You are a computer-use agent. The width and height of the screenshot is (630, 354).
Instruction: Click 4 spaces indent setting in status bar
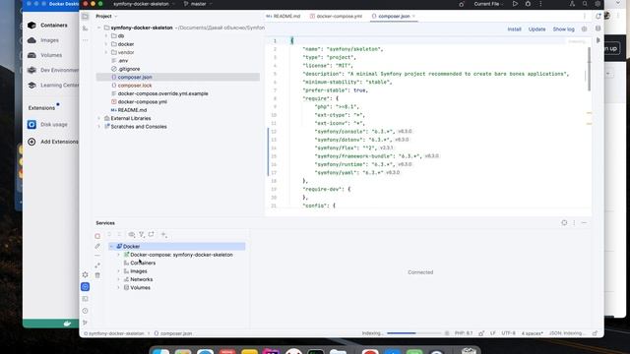click(x=533, y=333)
